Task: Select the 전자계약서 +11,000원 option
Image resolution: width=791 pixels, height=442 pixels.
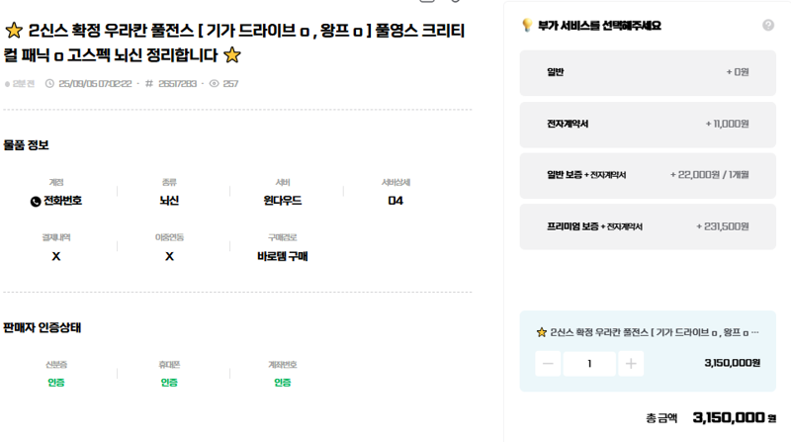Action: point(648,125)
